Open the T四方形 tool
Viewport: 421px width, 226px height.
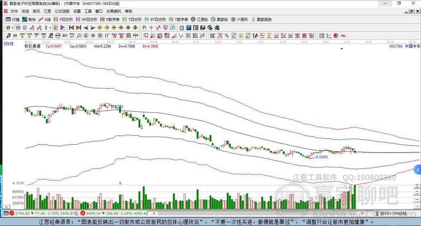click(132, 19)
